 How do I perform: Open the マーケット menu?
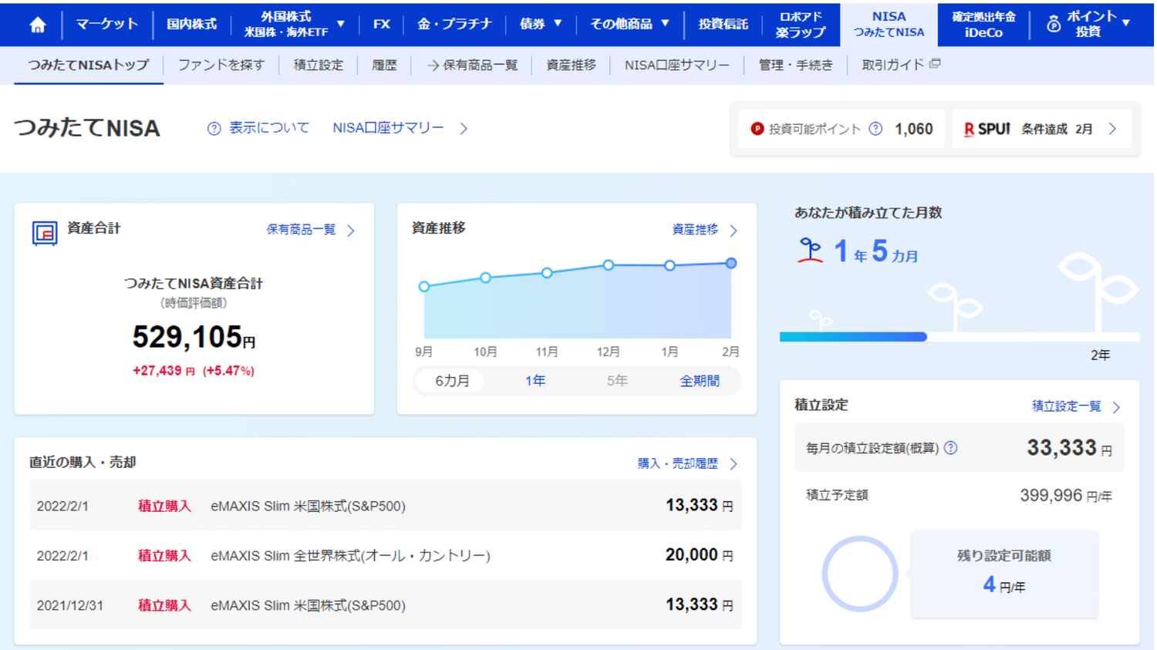point(106,24)
